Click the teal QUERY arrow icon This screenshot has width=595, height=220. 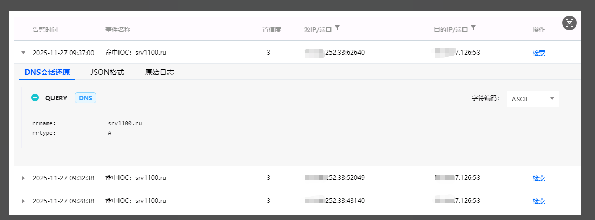click(x=35, y=98)
